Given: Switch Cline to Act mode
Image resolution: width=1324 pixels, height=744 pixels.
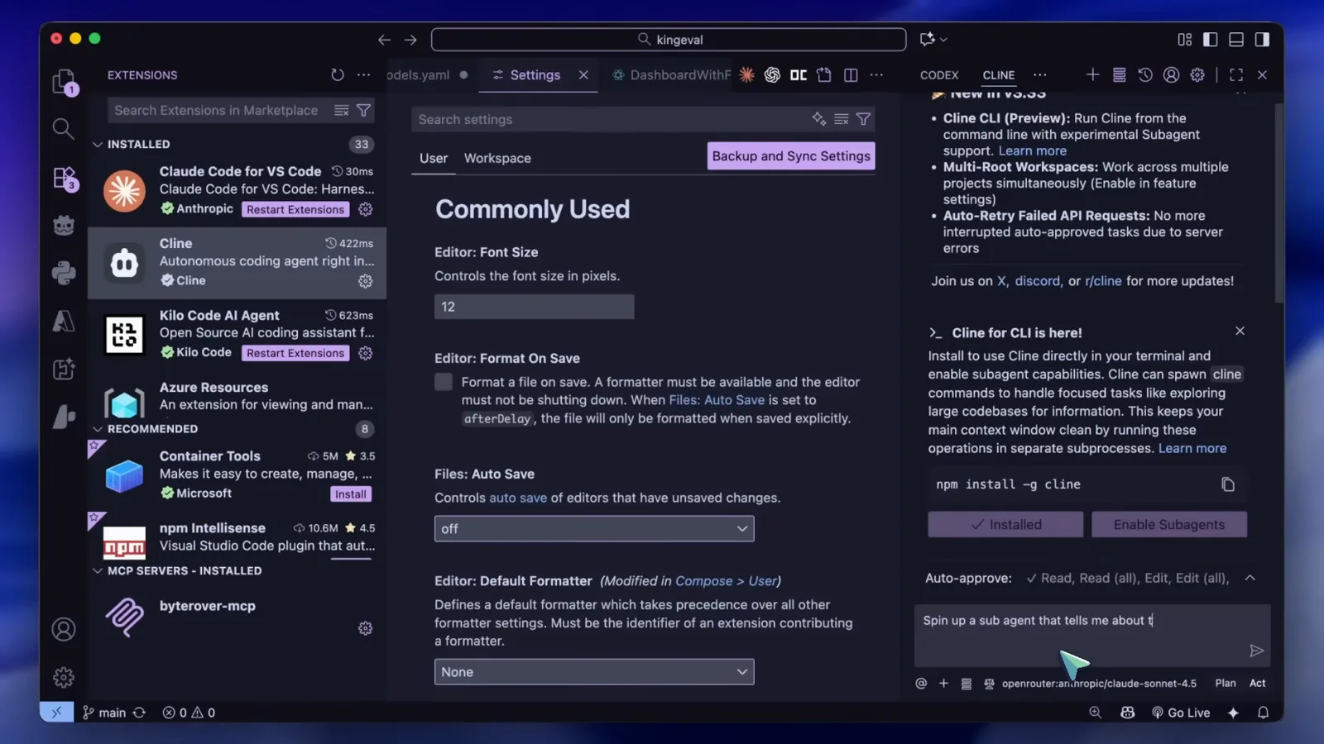Looking at the screenshot, I should [x=1258, y=683].
